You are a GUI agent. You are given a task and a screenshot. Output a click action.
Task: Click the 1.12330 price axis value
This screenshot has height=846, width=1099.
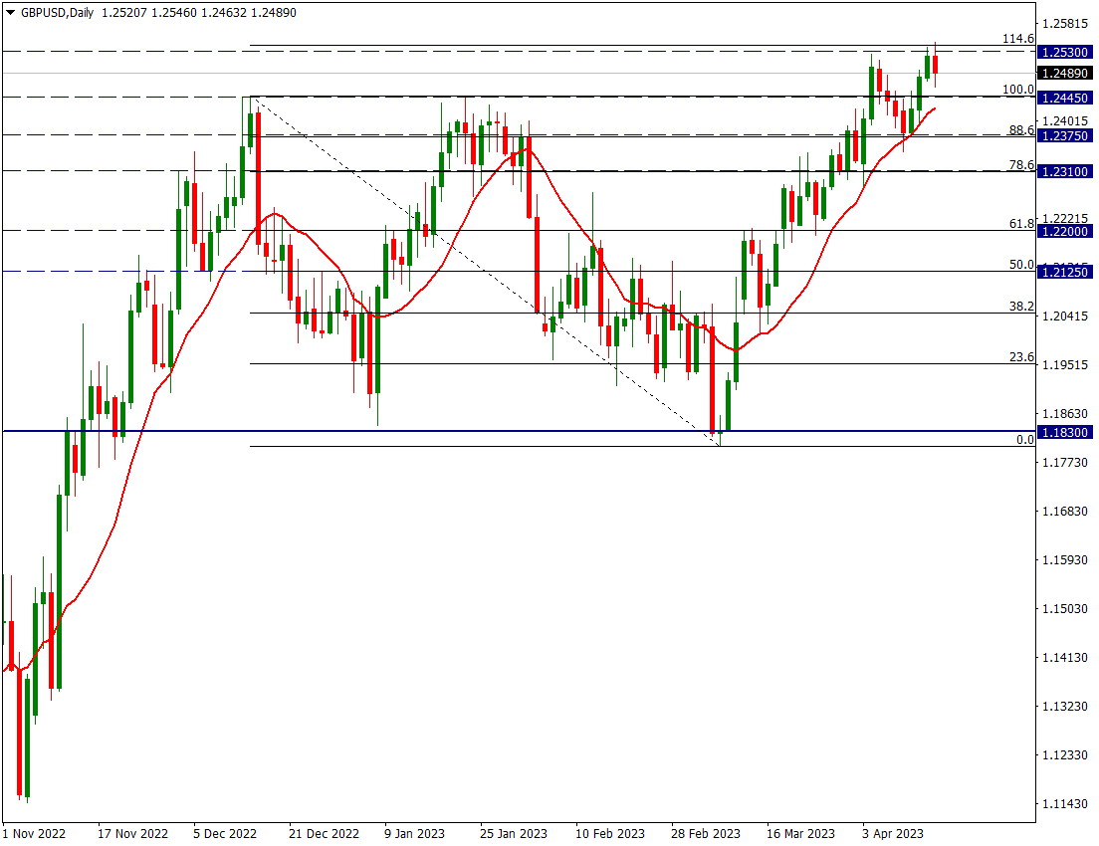[1065, 754]
